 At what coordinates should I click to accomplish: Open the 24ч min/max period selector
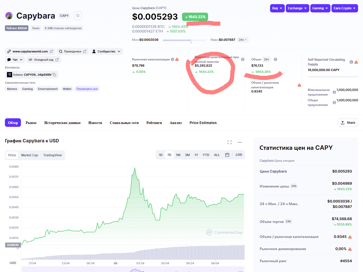click(242, 40)
